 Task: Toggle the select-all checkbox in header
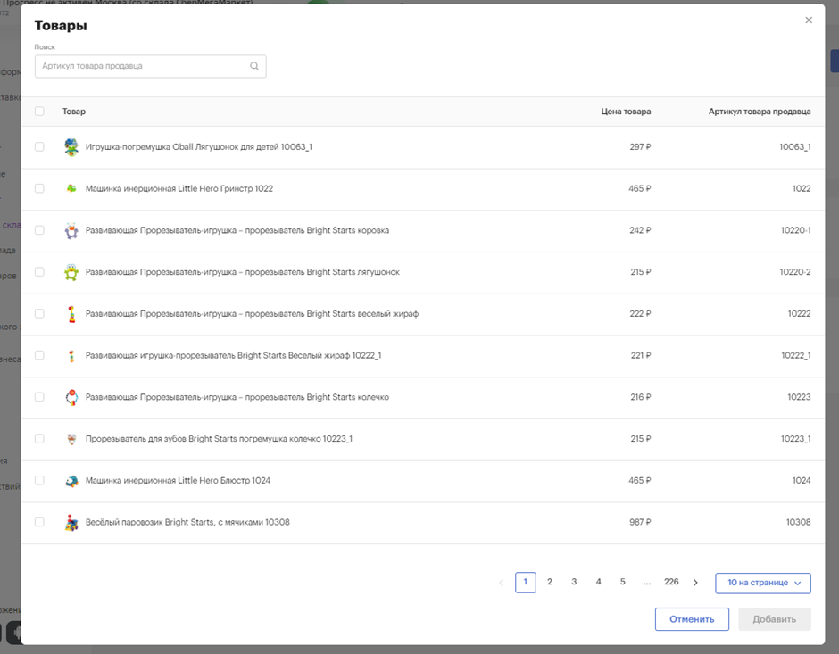[x=39, y=112]
